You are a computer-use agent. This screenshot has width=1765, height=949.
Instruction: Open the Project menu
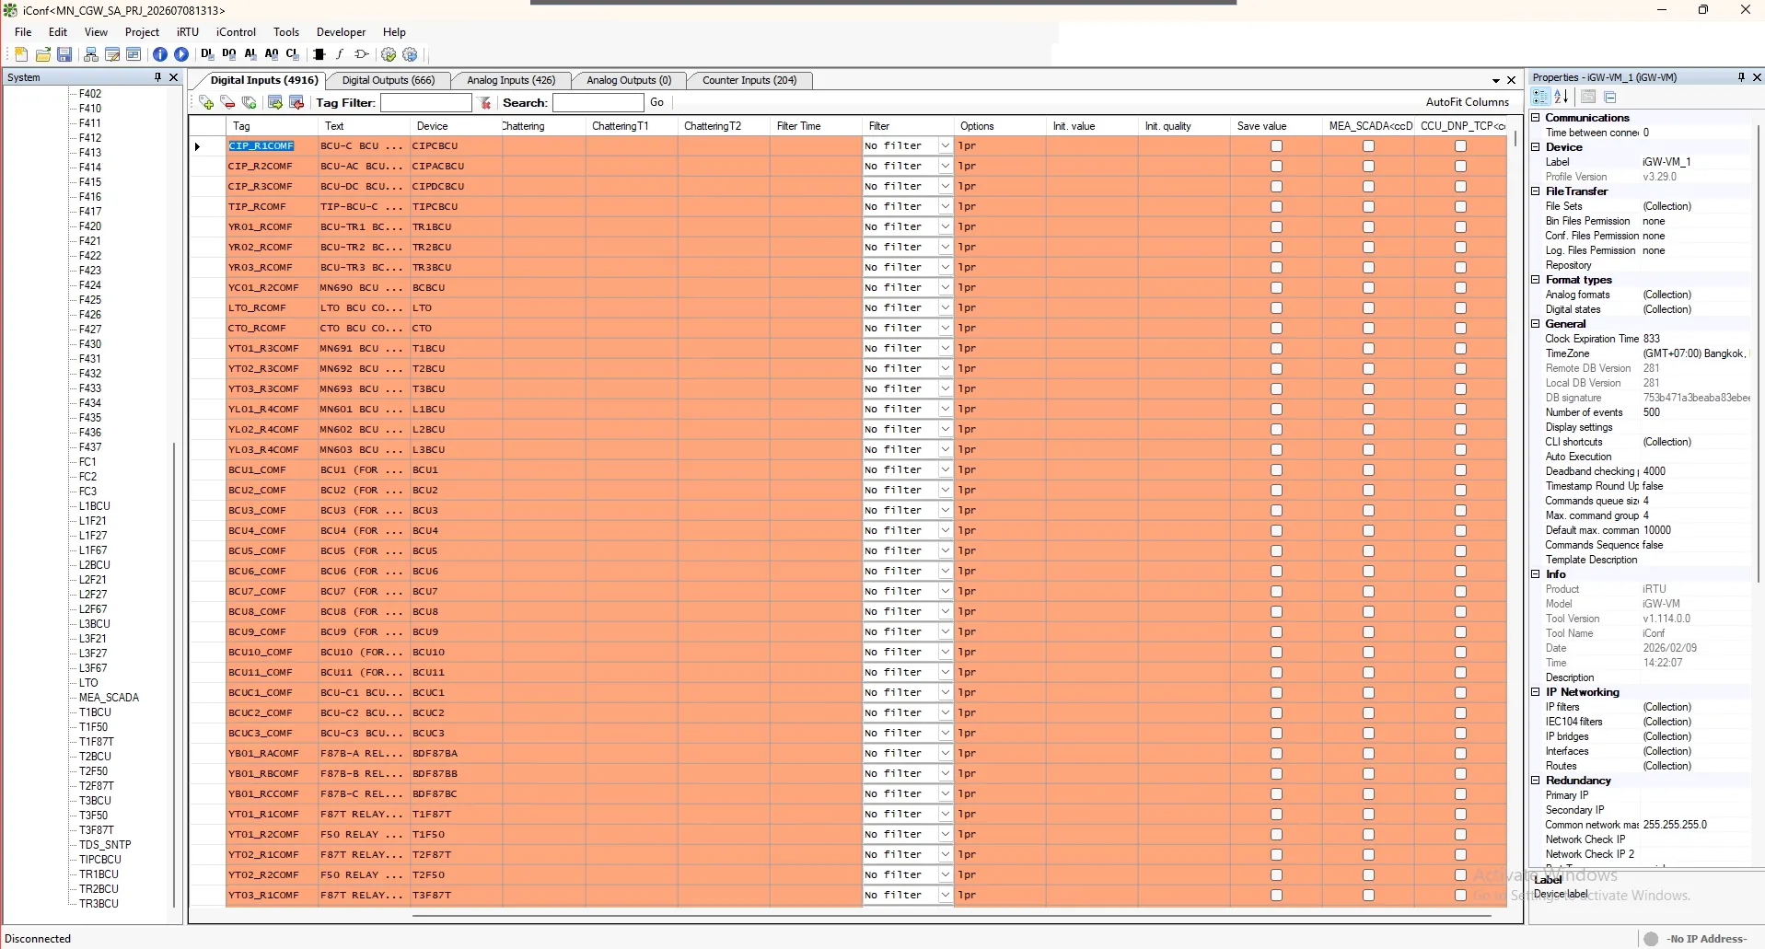click(142, 32)
